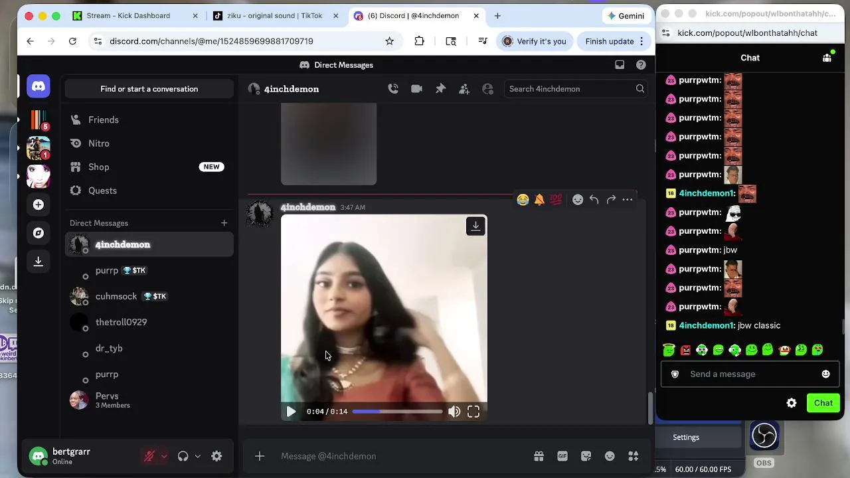
Task: React with the laughing-crying emoji
Action: pyautogui.click(x=523, y=200)
